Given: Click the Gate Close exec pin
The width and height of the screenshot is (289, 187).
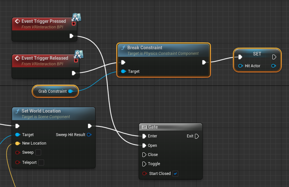Looking at the screenshot, I should tap(144, 155).
